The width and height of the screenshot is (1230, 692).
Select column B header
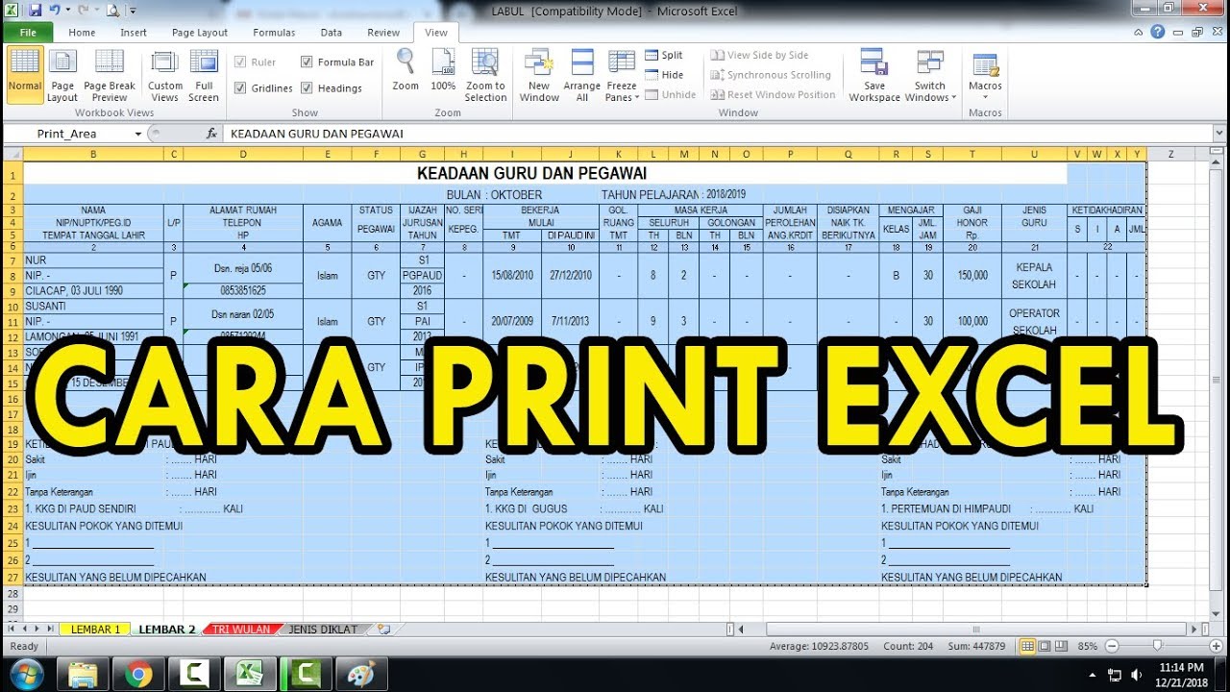pos(93,154)
